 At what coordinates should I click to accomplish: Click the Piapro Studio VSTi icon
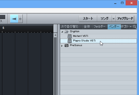coord(70,41)
